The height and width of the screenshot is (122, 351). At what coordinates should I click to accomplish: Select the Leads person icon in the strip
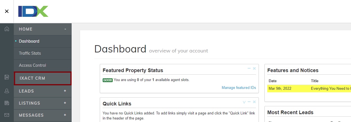[x=7, y=91]
